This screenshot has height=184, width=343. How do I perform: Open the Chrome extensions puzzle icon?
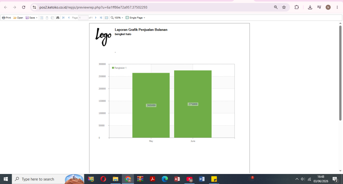pos(297,7)
